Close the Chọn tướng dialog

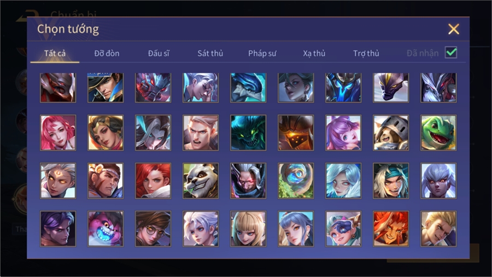click(x=453, y=29)
